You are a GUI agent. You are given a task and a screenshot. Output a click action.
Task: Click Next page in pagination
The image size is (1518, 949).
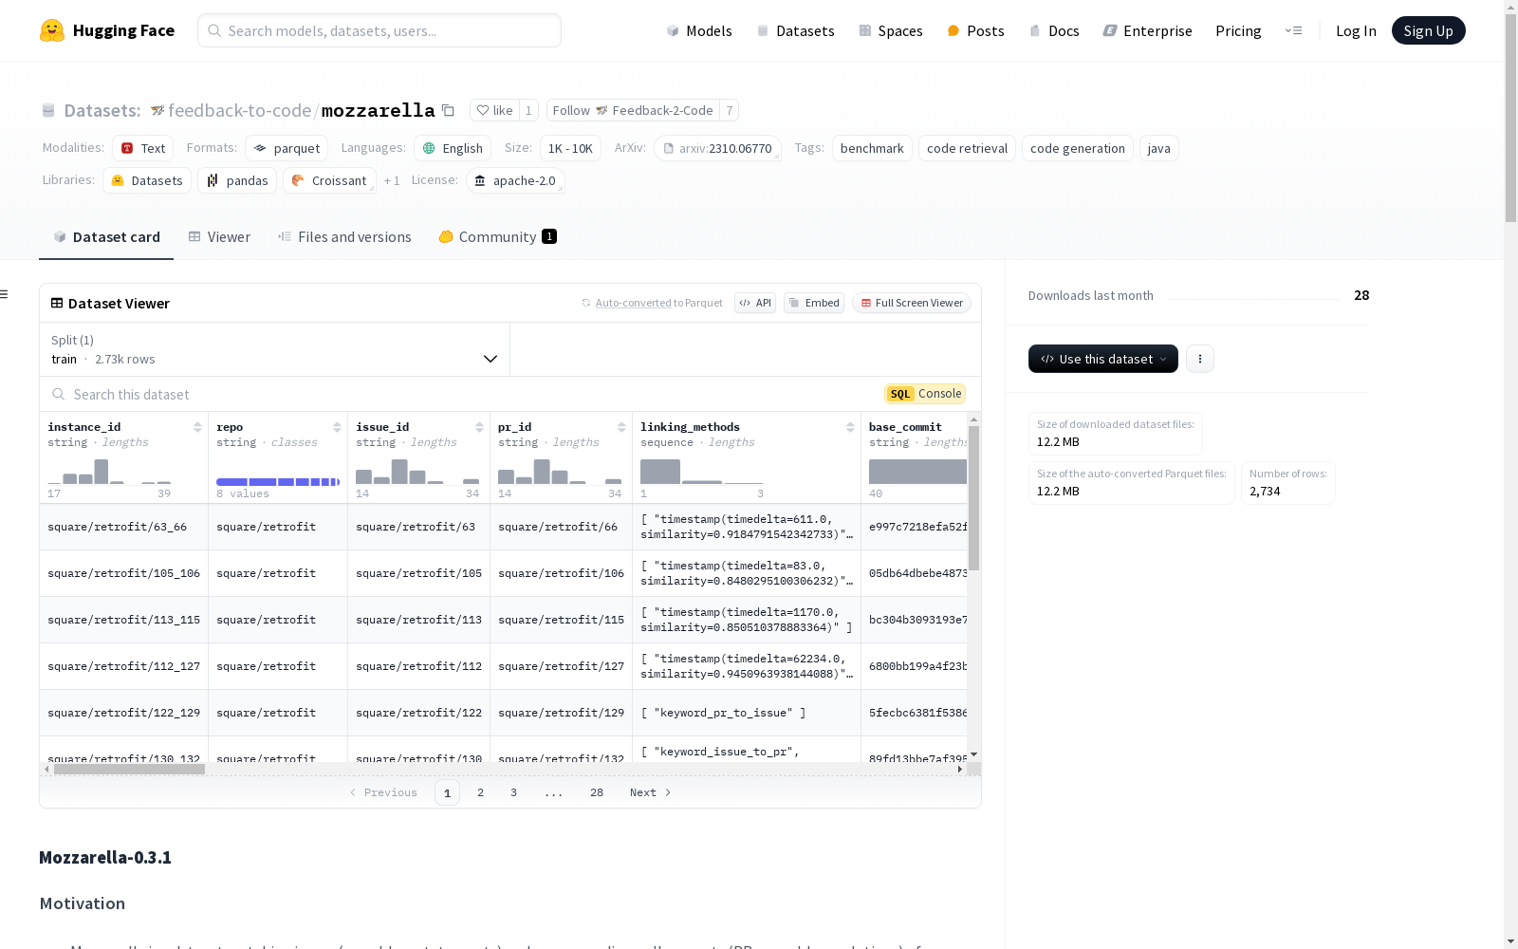point(650,792)
